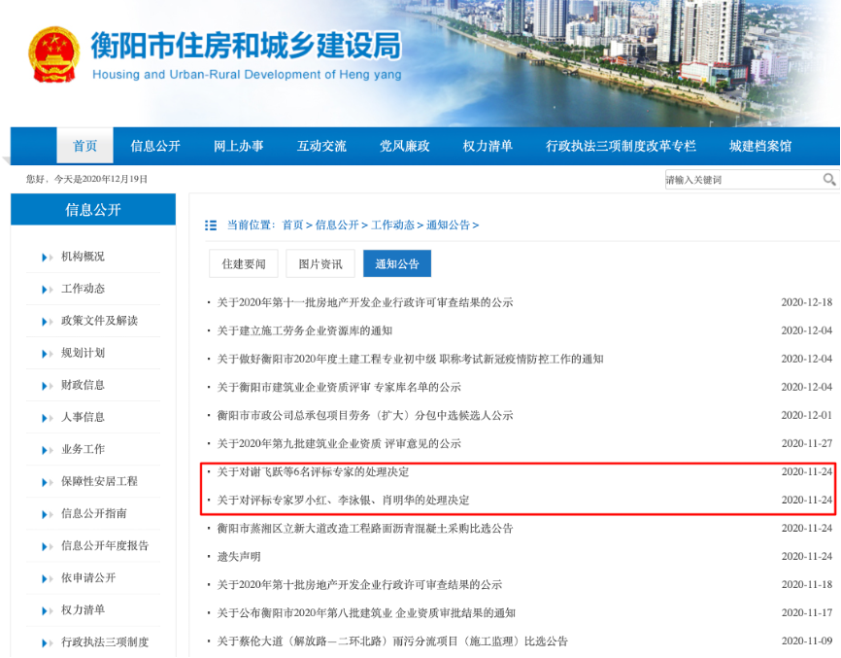The image size is (841, 658).
Task: Open sidebar item 信息公开指南
Action: (x=94, y=513)
